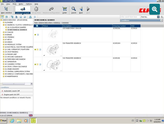Switch to the second layout view icon
This screenshot has width=164, height=124.
pyautogui.click(x=7, y=17)
